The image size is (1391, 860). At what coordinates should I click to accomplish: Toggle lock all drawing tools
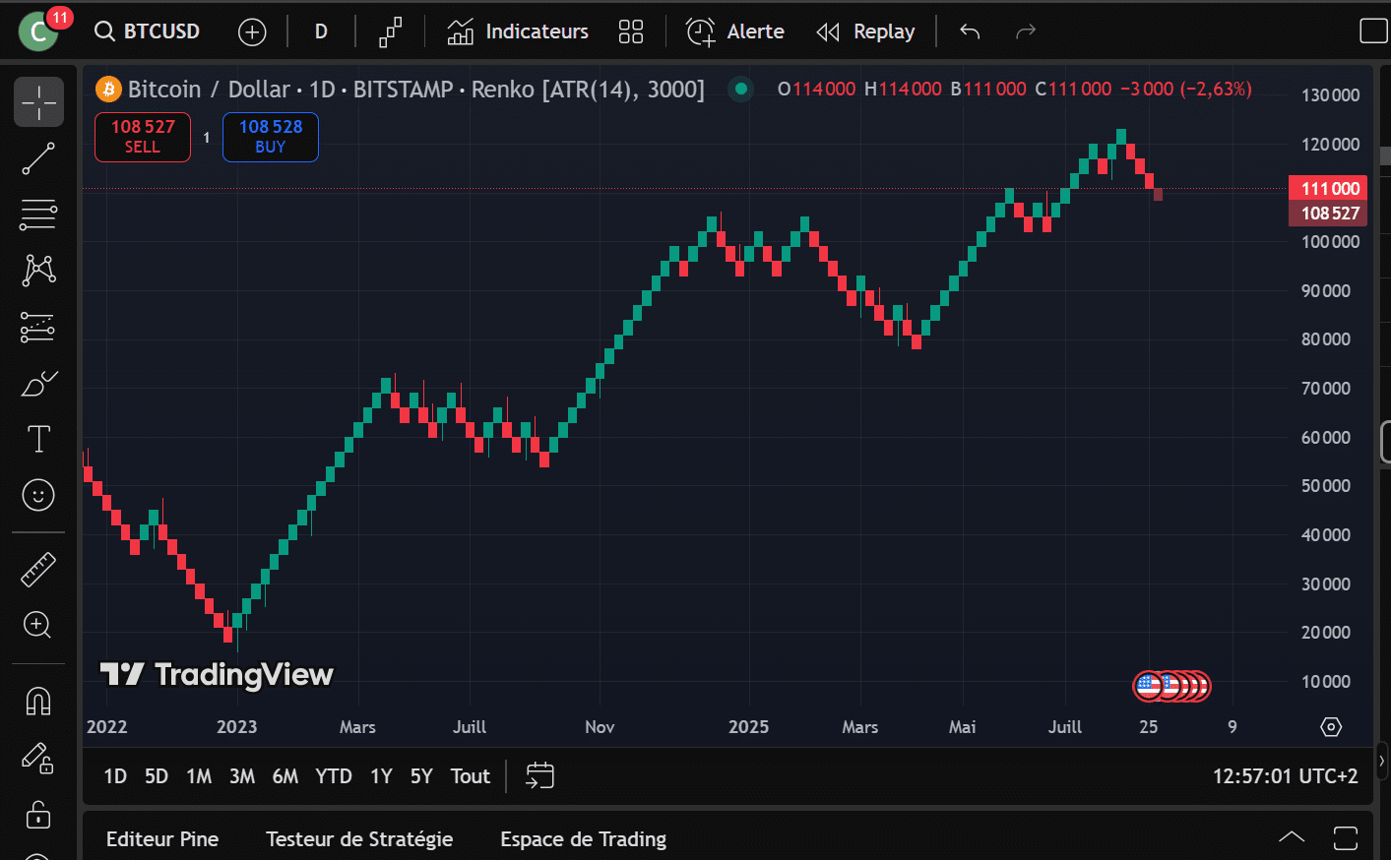(38, 815)
